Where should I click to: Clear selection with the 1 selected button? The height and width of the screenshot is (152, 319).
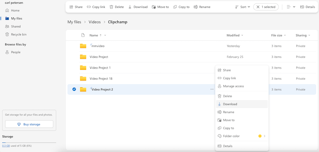tap(266, 7)
